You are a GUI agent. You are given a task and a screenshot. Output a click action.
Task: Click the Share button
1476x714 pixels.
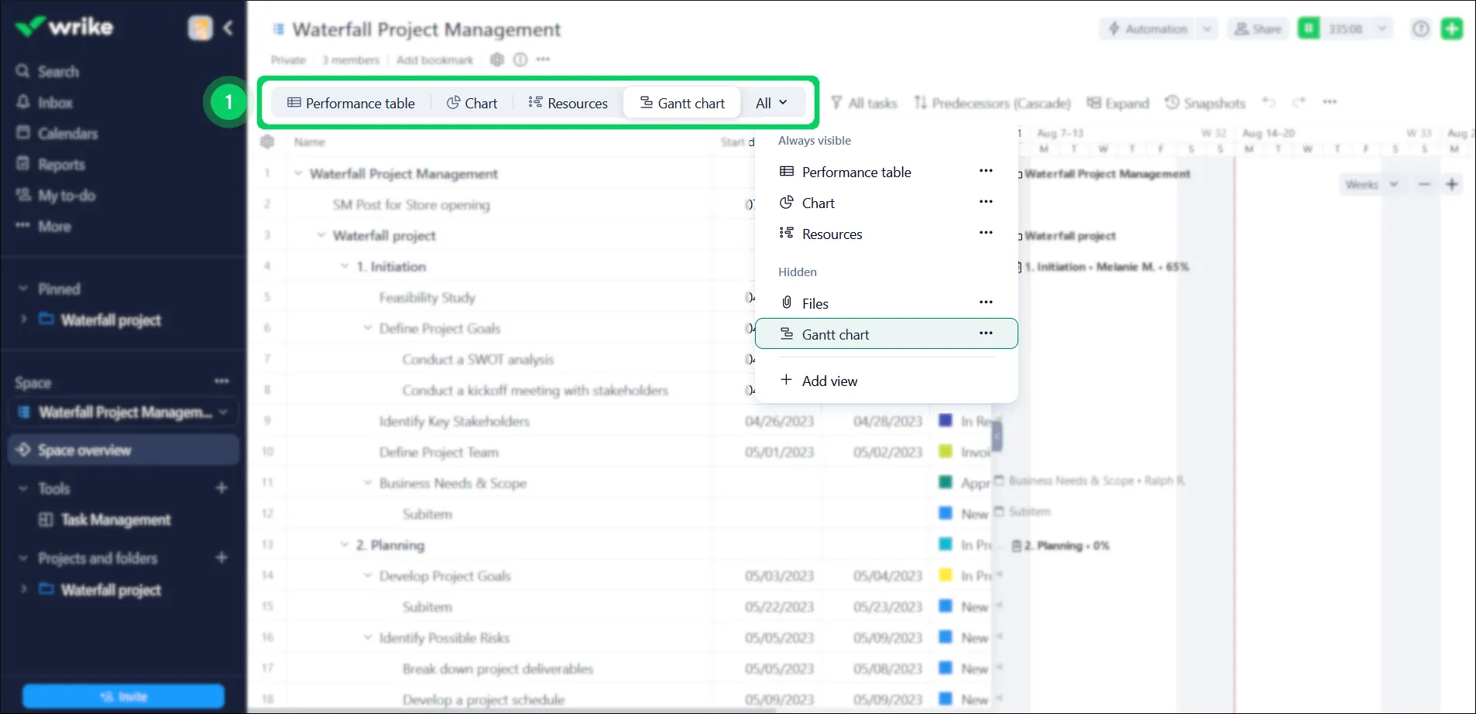(x=1258, y=28)
